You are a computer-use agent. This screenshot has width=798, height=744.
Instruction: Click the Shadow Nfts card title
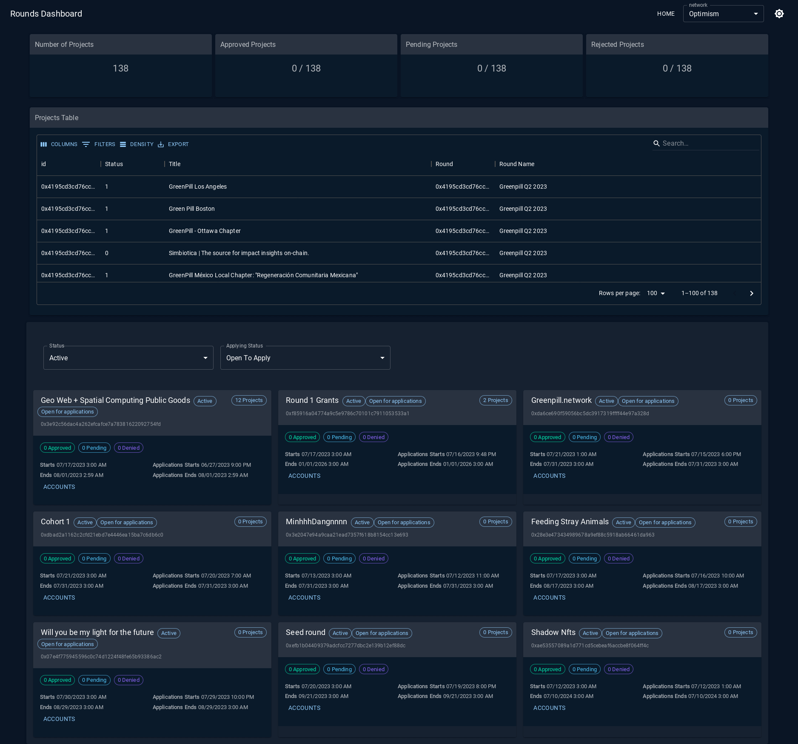coord(553,632)
